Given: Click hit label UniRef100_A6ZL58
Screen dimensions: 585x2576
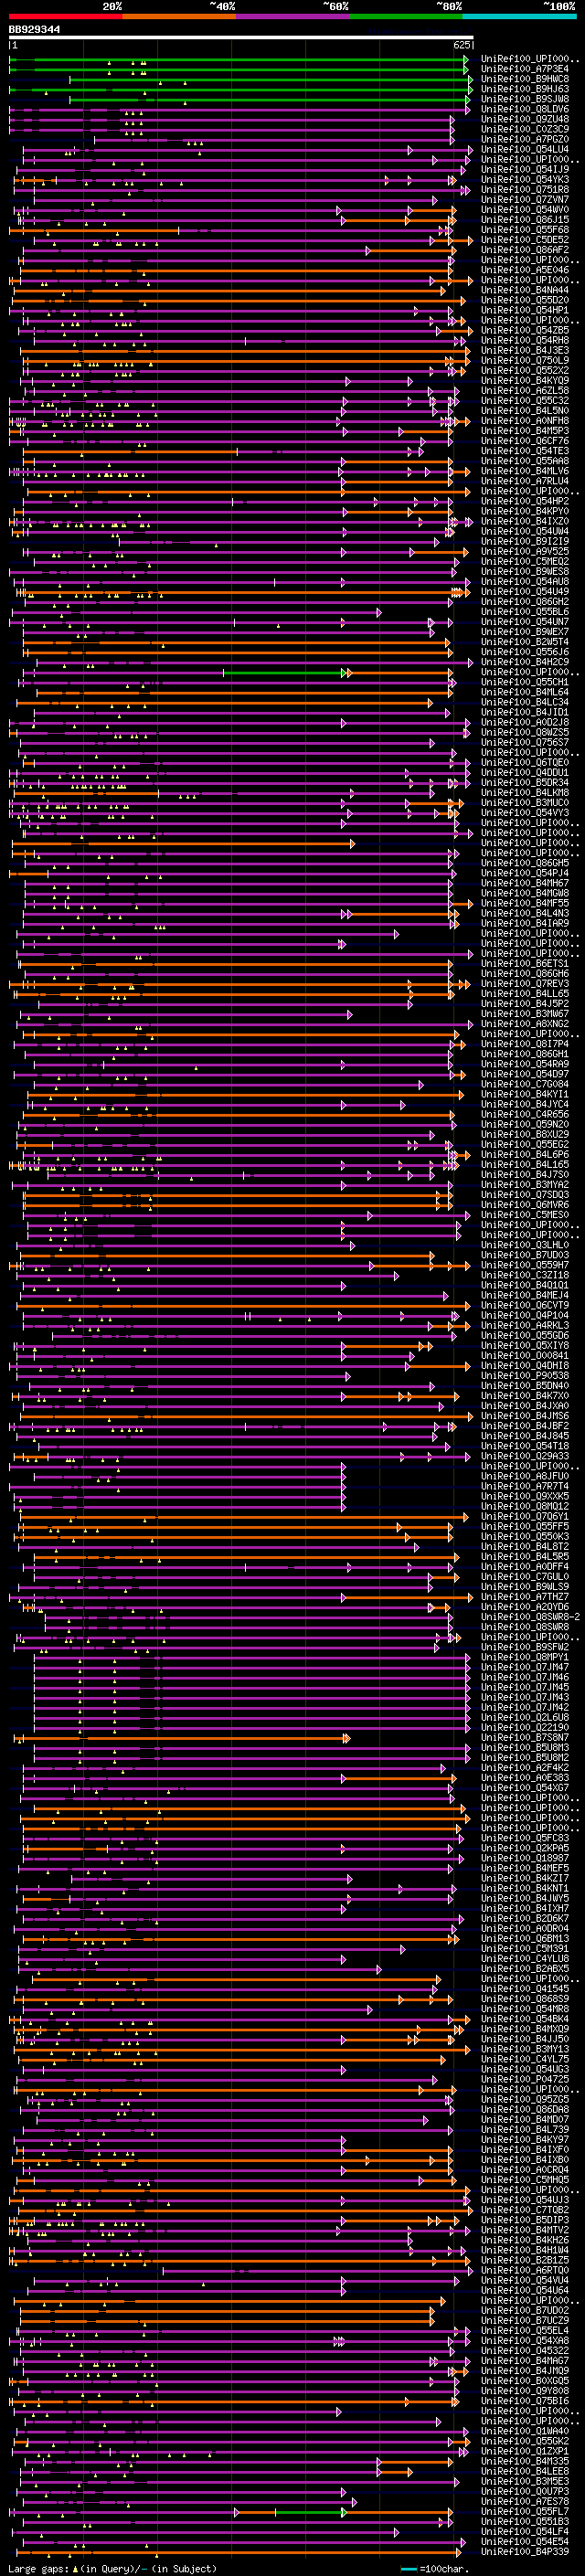Looking at the screenshot, I should click(x=525, y=391).
